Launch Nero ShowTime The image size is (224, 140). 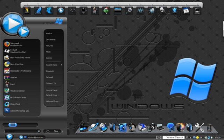point(21,64)
